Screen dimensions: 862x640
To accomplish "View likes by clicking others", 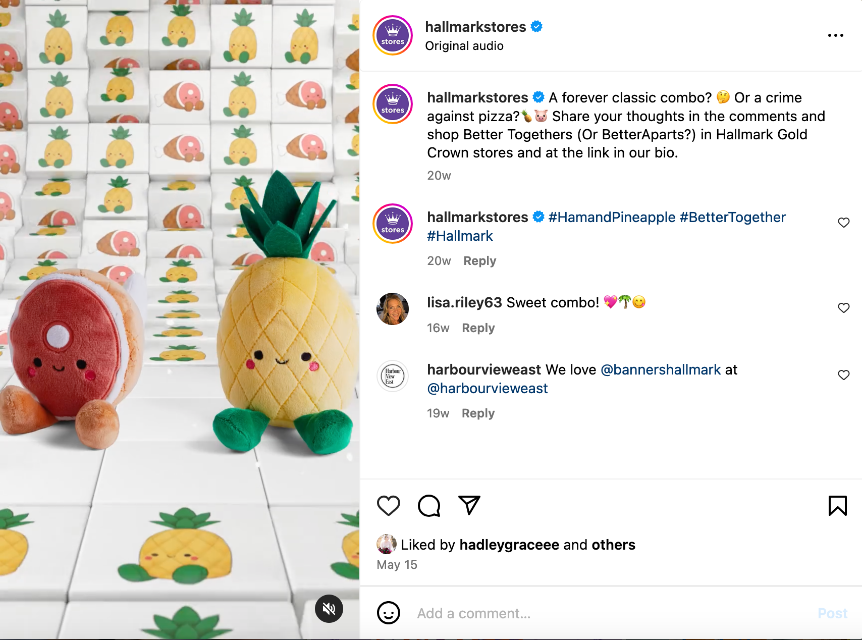I will tap(613, 545).
